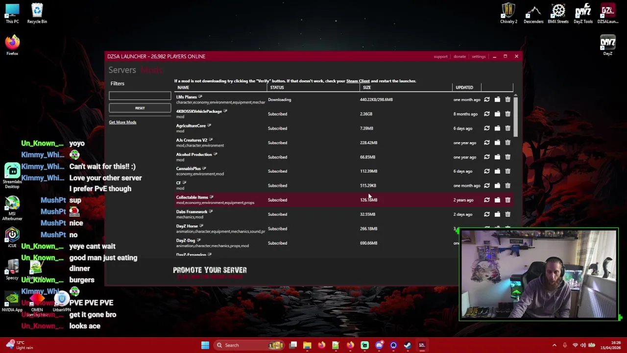Open Steam from the taskbar
The image size is (627, 353).
click(x=408, y=345)
